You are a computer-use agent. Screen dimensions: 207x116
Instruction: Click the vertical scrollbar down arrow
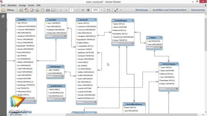tap(206, 112)
